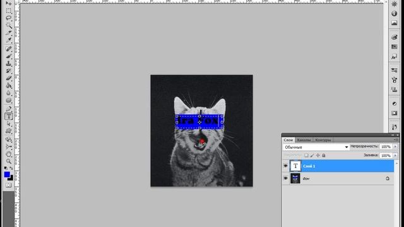Reset default foreground and background colors

tap(6, 168)
